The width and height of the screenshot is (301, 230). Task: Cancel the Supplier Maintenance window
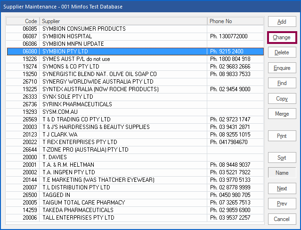(x=282, y=219)
